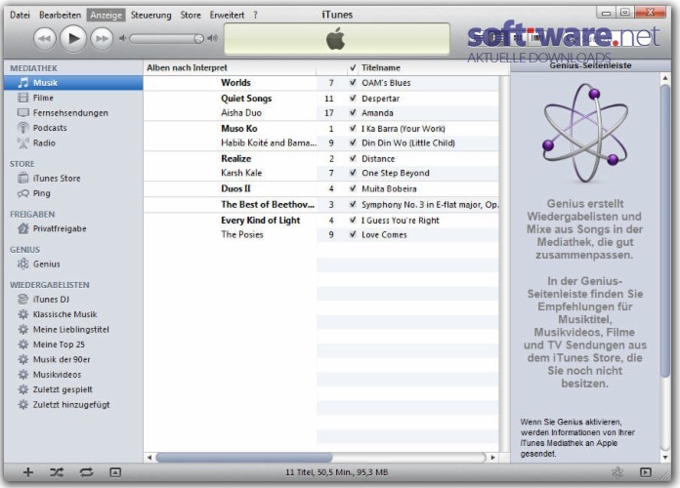Screen dimensions: 680x488
Task: Click Genius sidebar scrollbar down arrow
Action: click(x=664, y=457)
